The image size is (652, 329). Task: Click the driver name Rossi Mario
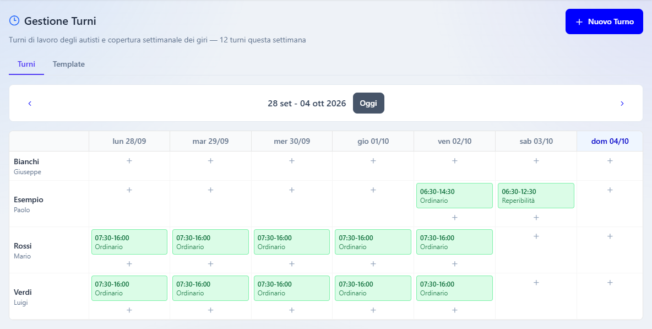tap(23, 250)
